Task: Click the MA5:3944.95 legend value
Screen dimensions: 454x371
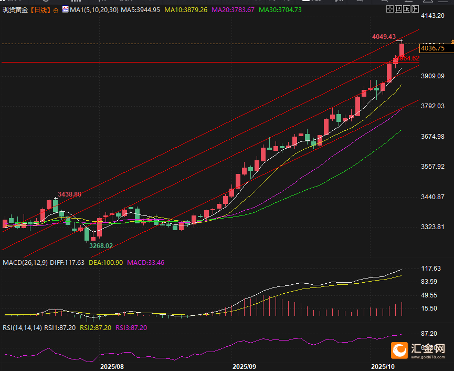Action: pos(141,10)
